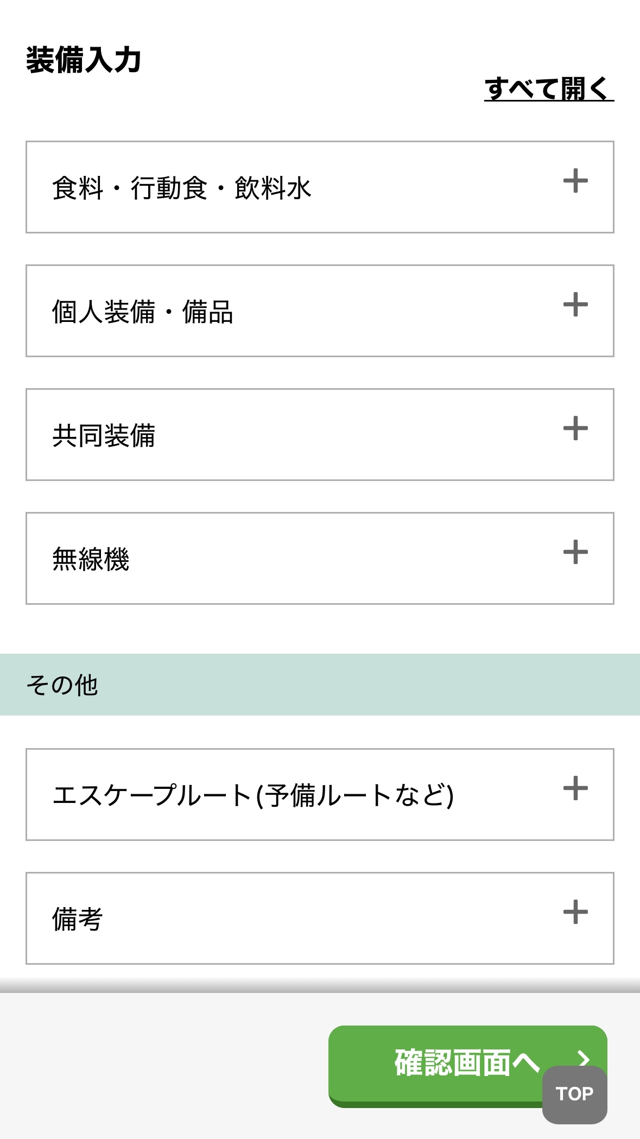The image size is (640, 1139).
Task: Click the plus icon for エスケープルート section
Action: coord(575,789)
